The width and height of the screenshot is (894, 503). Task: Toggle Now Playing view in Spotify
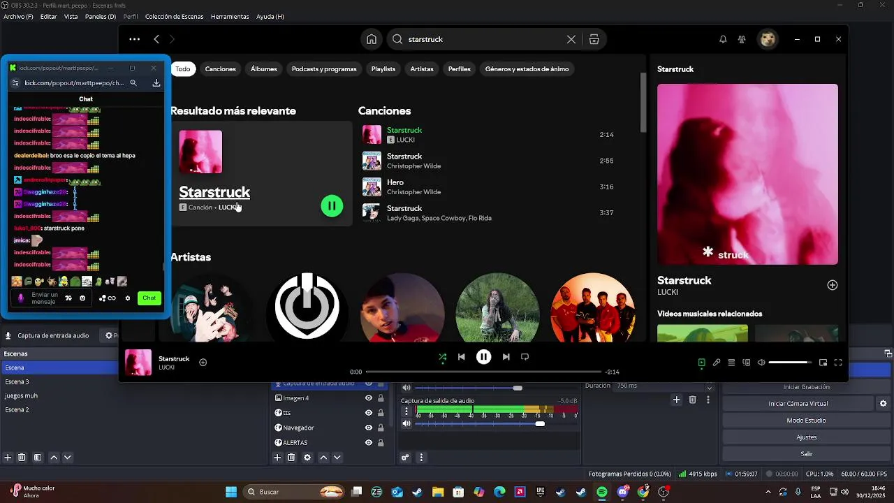[701, 363]
